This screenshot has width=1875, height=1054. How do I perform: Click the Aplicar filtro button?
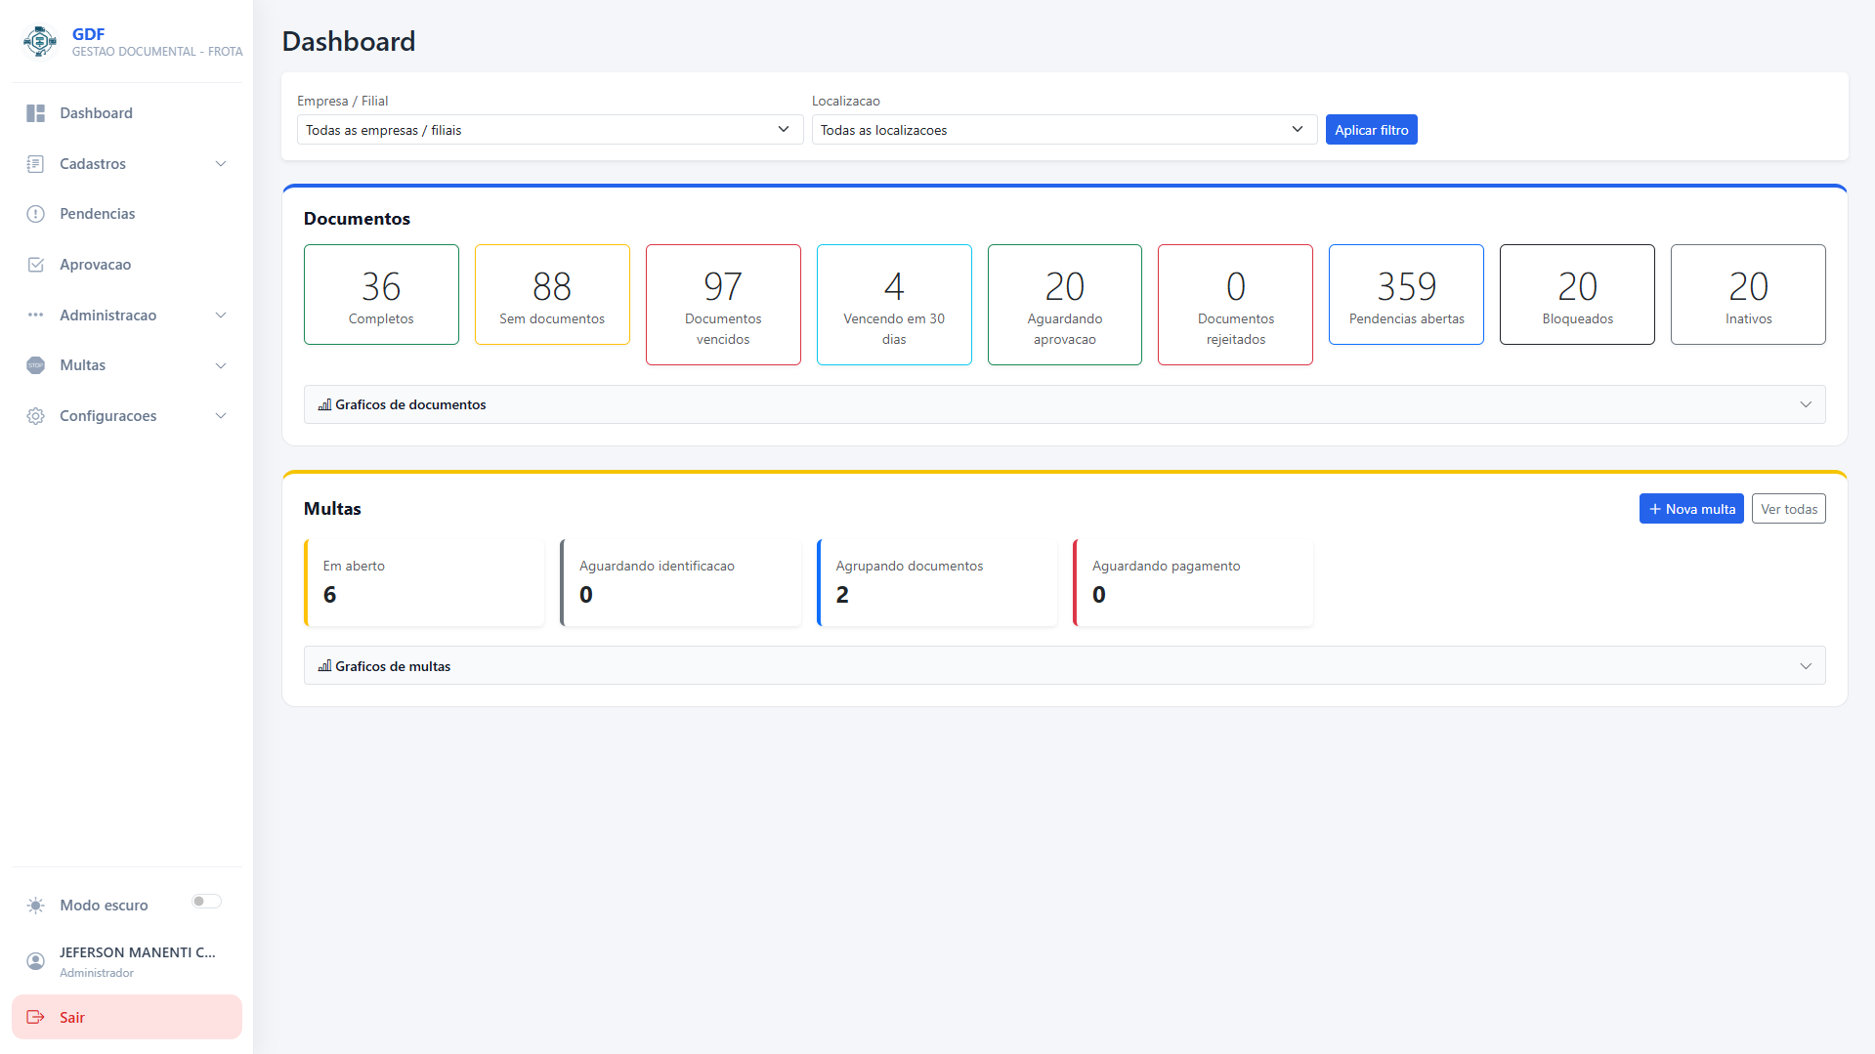click(1371, 130)
